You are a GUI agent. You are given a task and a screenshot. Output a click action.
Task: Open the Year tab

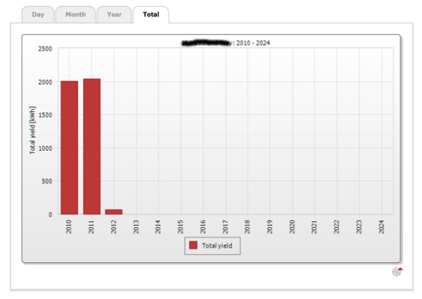point(114,15)
